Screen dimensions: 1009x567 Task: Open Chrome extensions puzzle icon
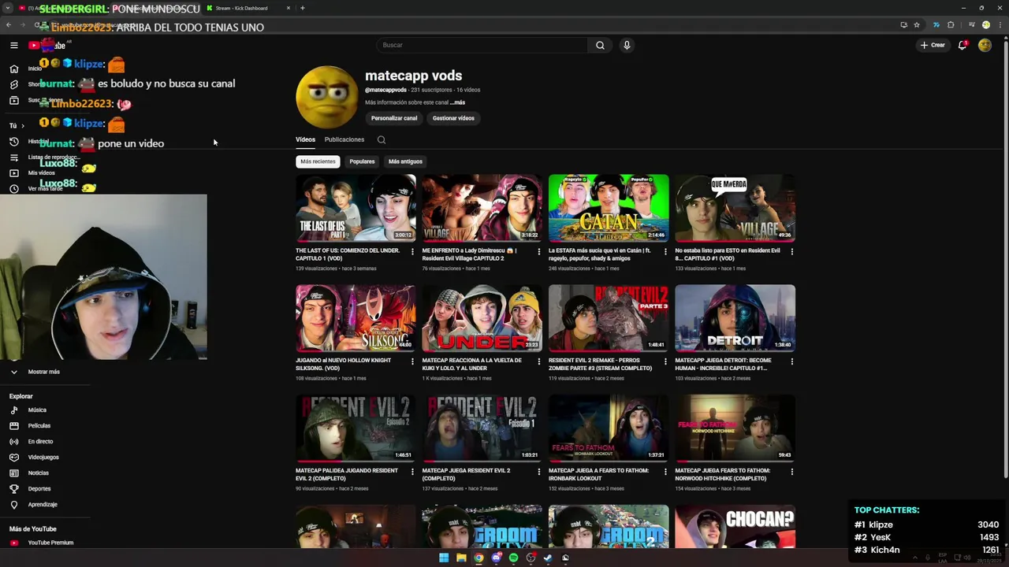(951, 25)
